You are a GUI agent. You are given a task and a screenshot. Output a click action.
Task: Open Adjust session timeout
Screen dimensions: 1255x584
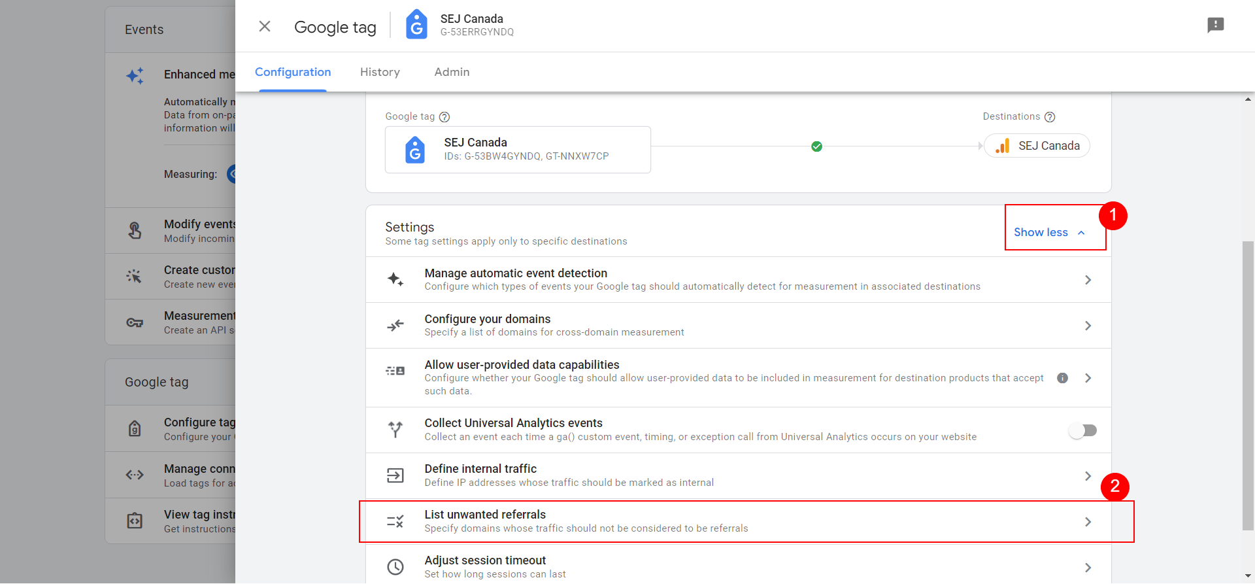click(x=739, y=564)
